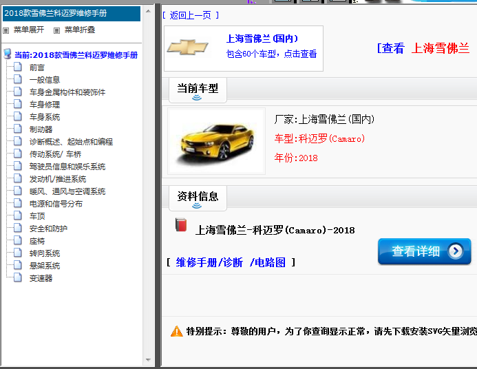This screenshot has width=477, height=369.
Task: Click the 菜单展开 expand-menu icon
Action: point(6,30)
